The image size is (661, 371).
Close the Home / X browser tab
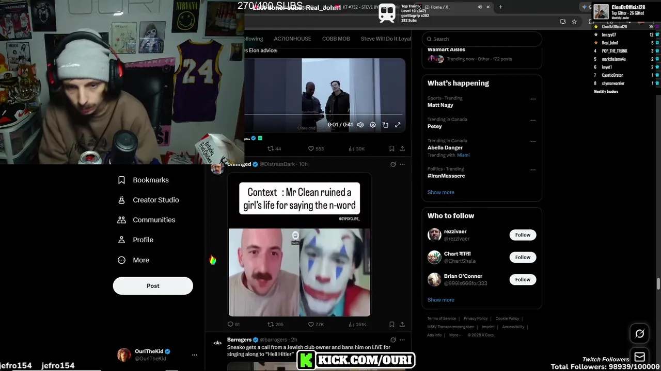488,7
